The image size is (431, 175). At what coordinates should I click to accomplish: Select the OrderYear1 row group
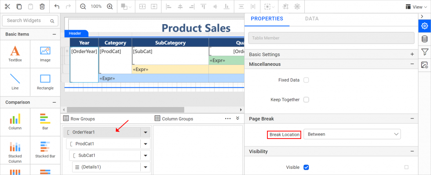coord(102,132)
